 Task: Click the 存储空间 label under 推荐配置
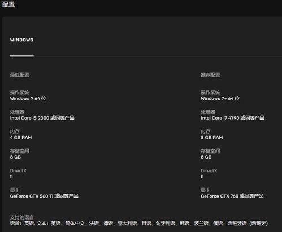(x=210, y=151)
